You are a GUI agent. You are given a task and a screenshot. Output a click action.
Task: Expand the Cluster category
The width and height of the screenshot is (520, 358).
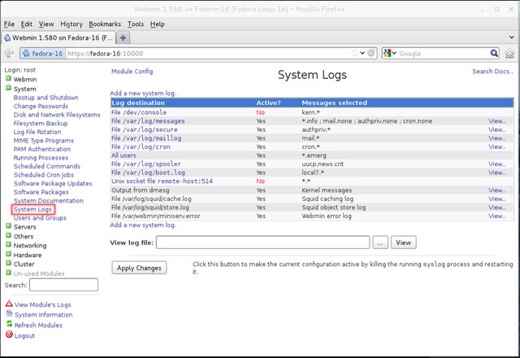tap(8, 264)
